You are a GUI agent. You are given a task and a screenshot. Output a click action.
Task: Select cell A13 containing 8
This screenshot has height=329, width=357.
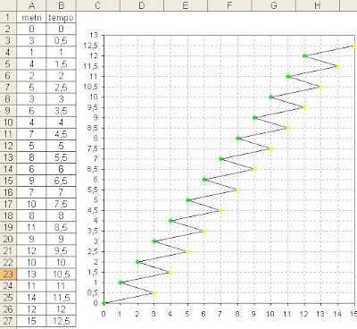tap(31, 157)
